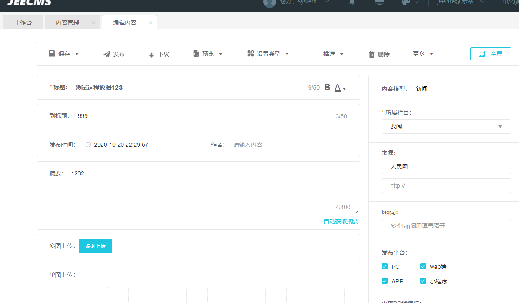Click the source URL http:// field

point(446,185)
